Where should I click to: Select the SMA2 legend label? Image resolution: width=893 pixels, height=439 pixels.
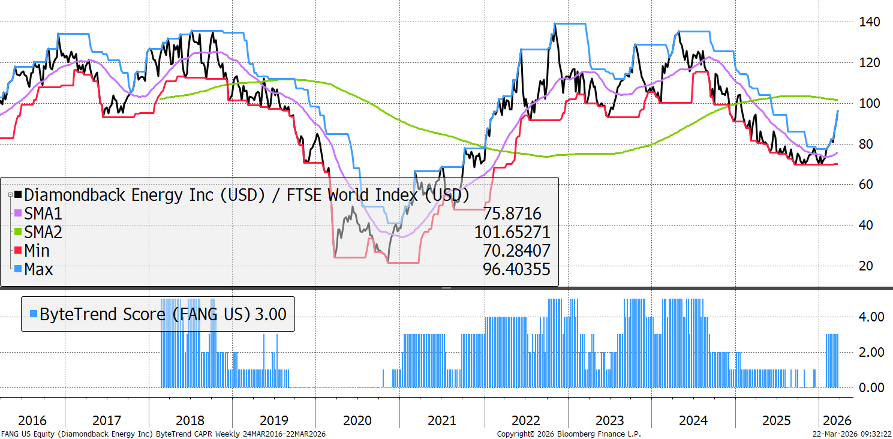(x=43, y=232)
